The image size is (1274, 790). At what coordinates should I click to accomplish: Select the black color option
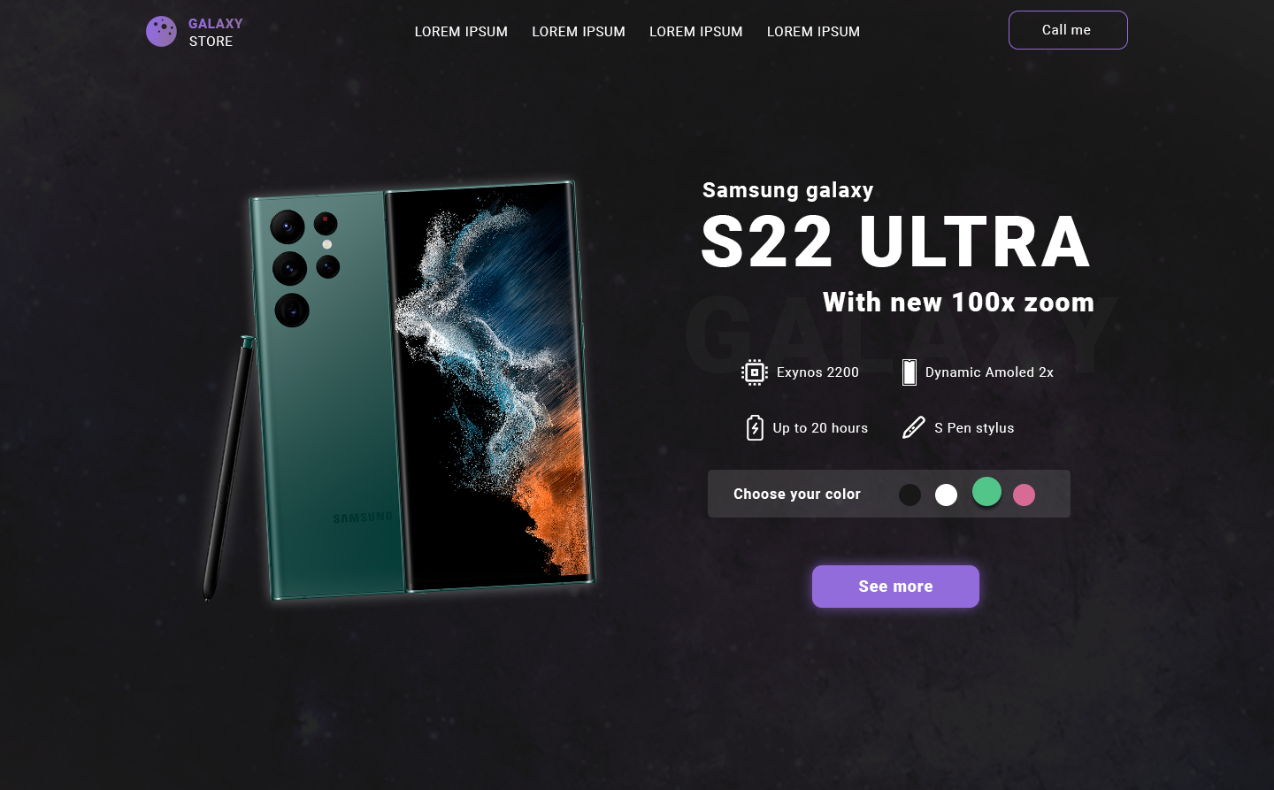(909, 495)
